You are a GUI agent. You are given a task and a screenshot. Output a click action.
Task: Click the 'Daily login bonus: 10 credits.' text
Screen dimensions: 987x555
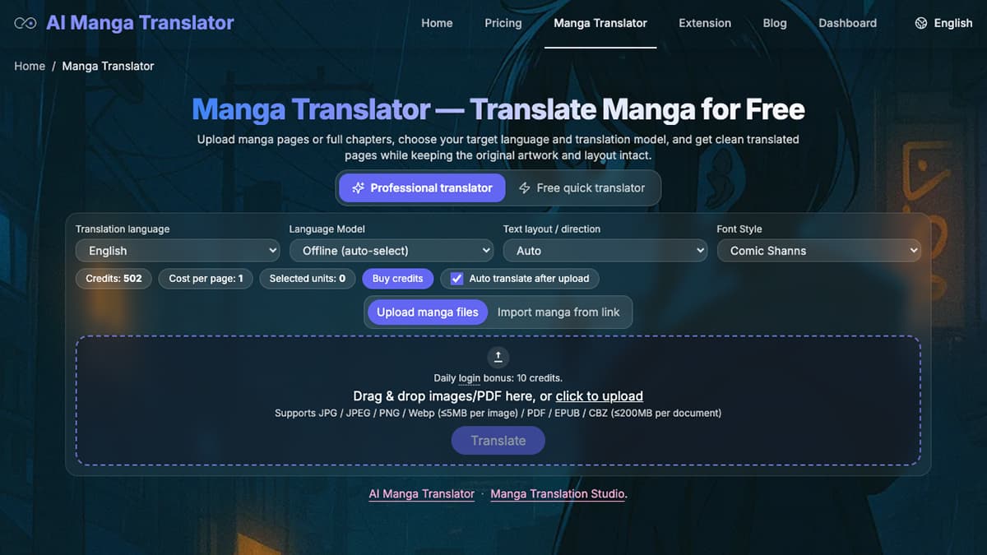click(x=498, y=378)
